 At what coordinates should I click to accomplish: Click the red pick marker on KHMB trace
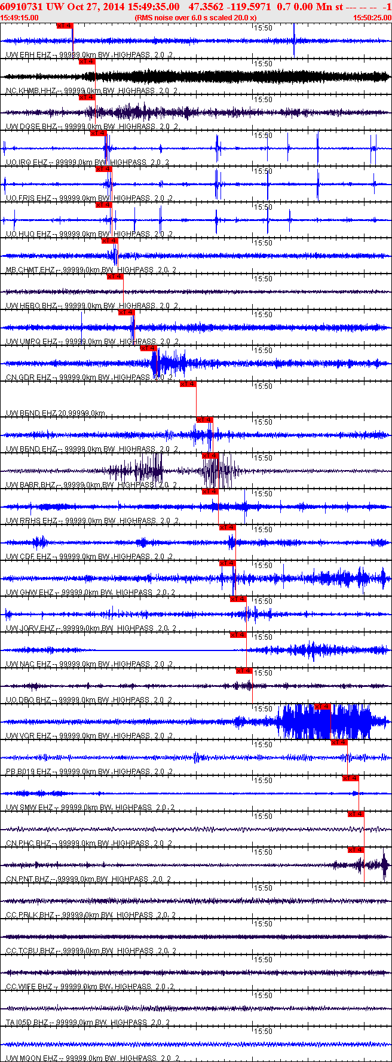click(87, 62)
